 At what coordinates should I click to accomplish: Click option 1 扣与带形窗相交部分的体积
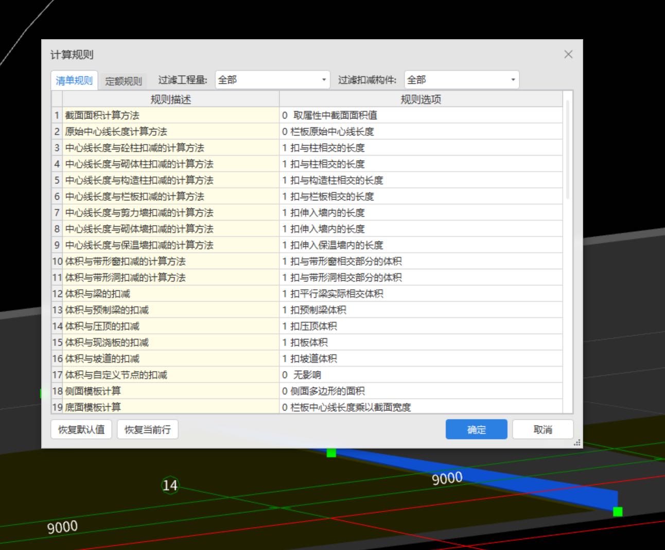[x=421, y=261]
